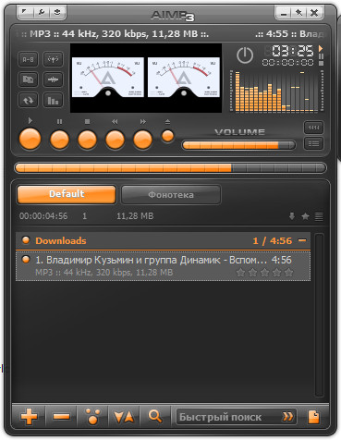Click the down arrow icon in playlist header
341x440 pixels.
[292, 216]
